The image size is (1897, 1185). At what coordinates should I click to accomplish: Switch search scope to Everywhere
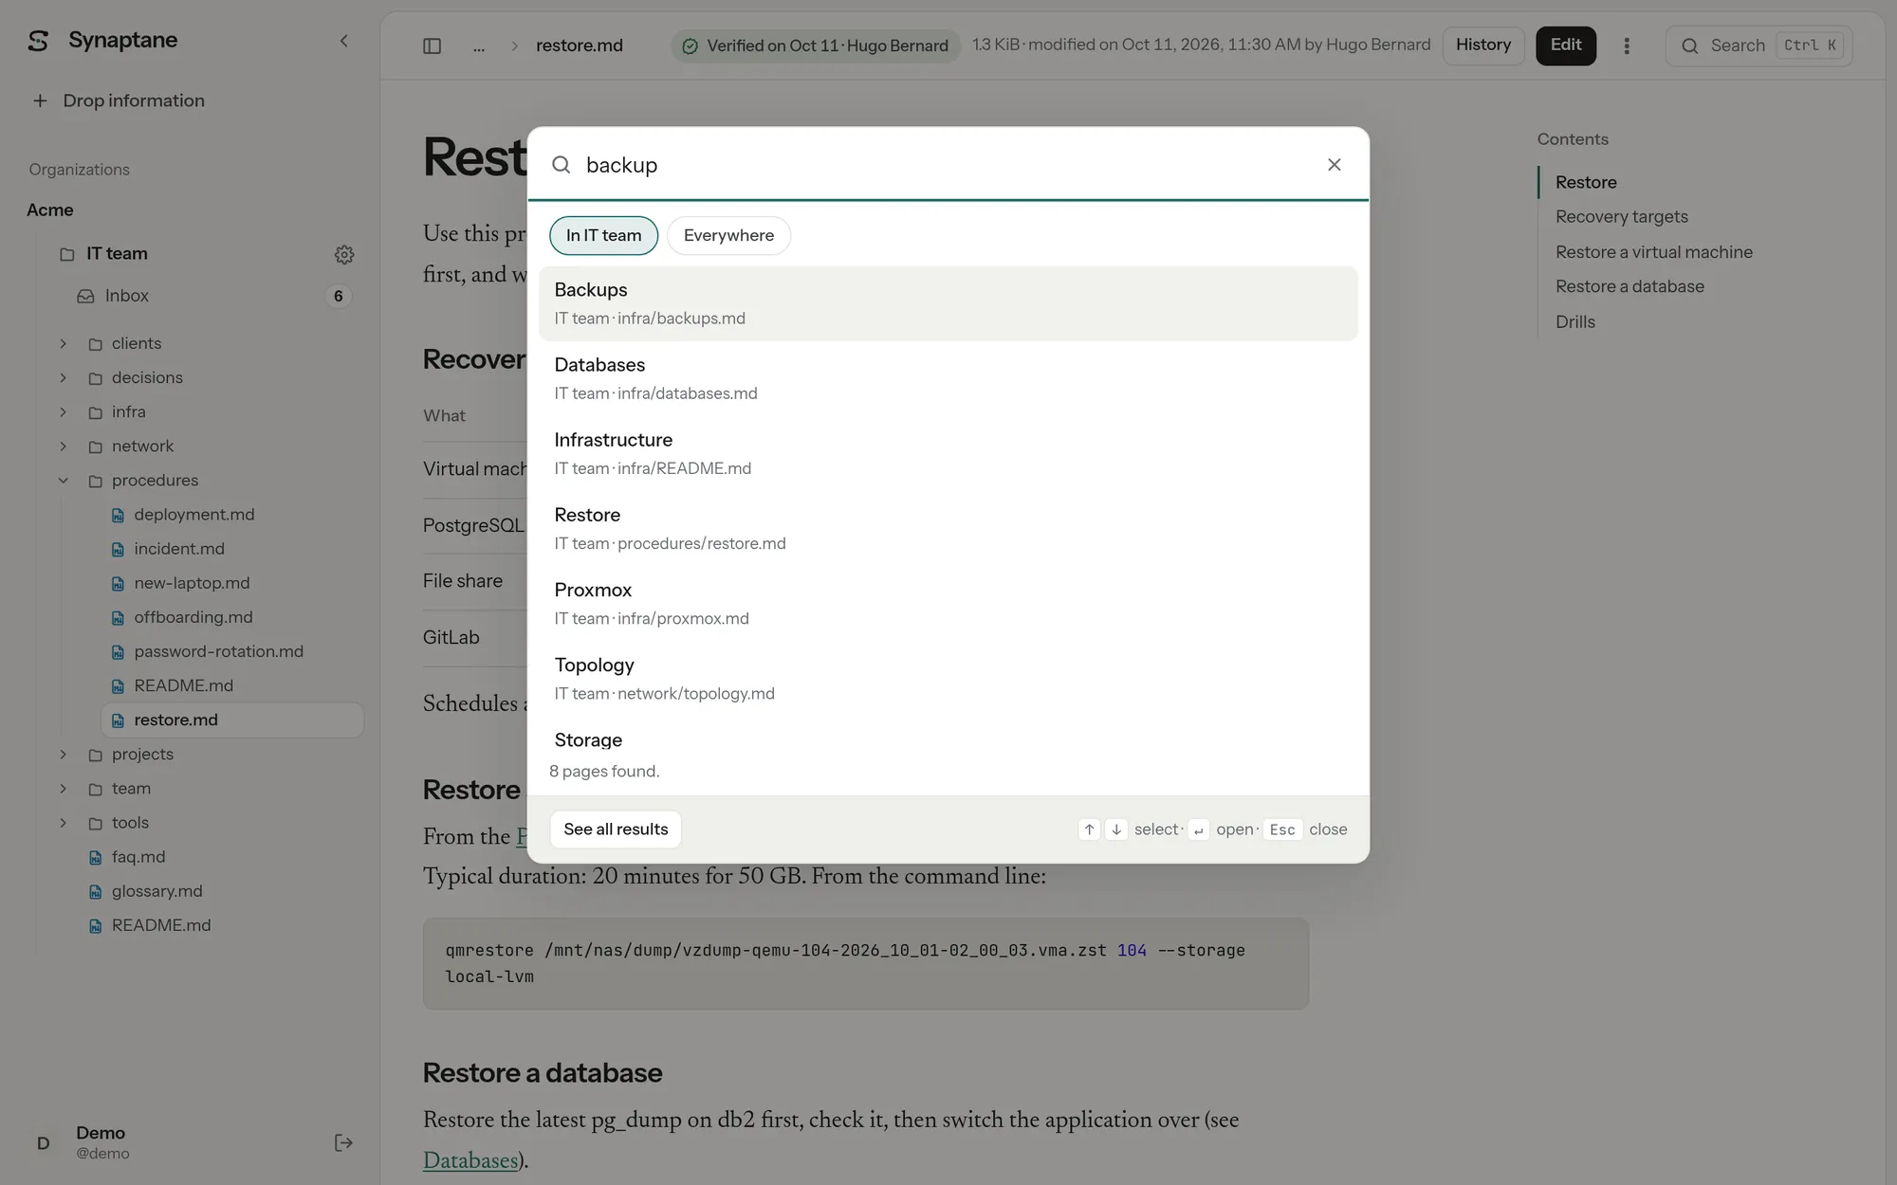[x=728, y=235]
